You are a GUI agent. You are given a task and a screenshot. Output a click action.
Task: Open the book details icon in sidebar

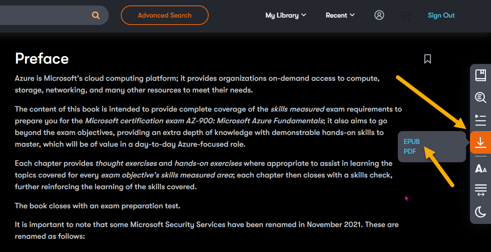[x=480, y=75]
